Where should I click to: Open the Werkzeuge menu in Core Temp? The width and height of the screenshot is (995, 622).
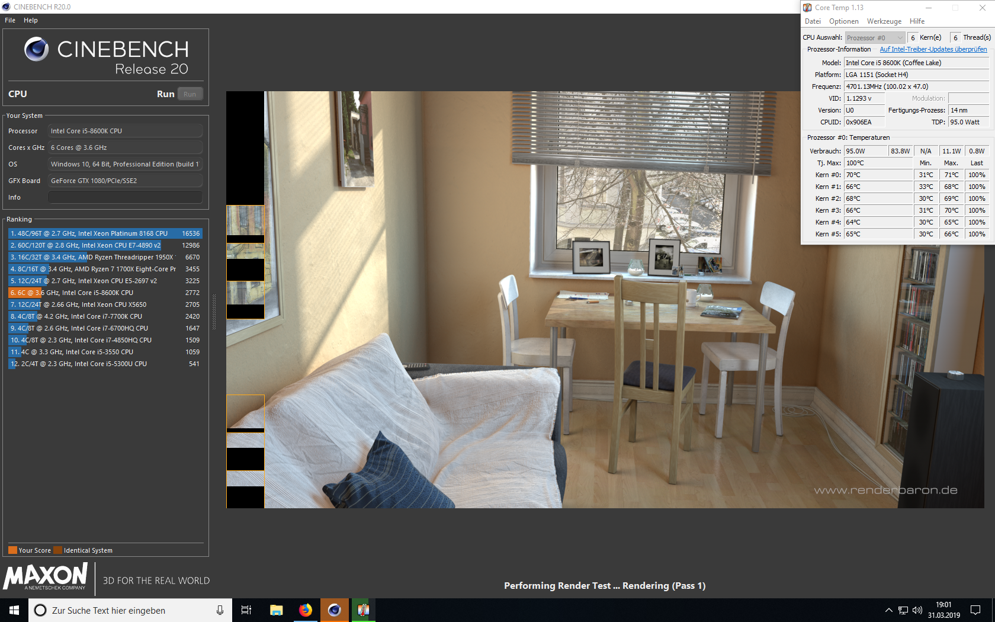point(884,21)
